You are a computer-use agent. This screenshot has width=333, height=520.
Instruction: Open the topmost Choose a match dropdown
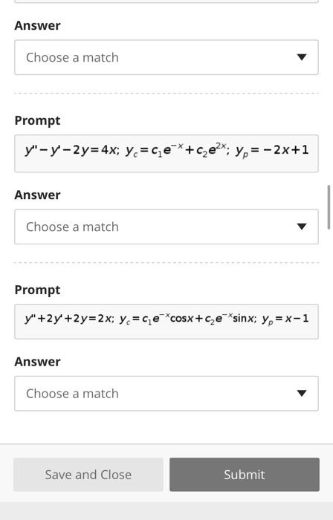[166, 57]
